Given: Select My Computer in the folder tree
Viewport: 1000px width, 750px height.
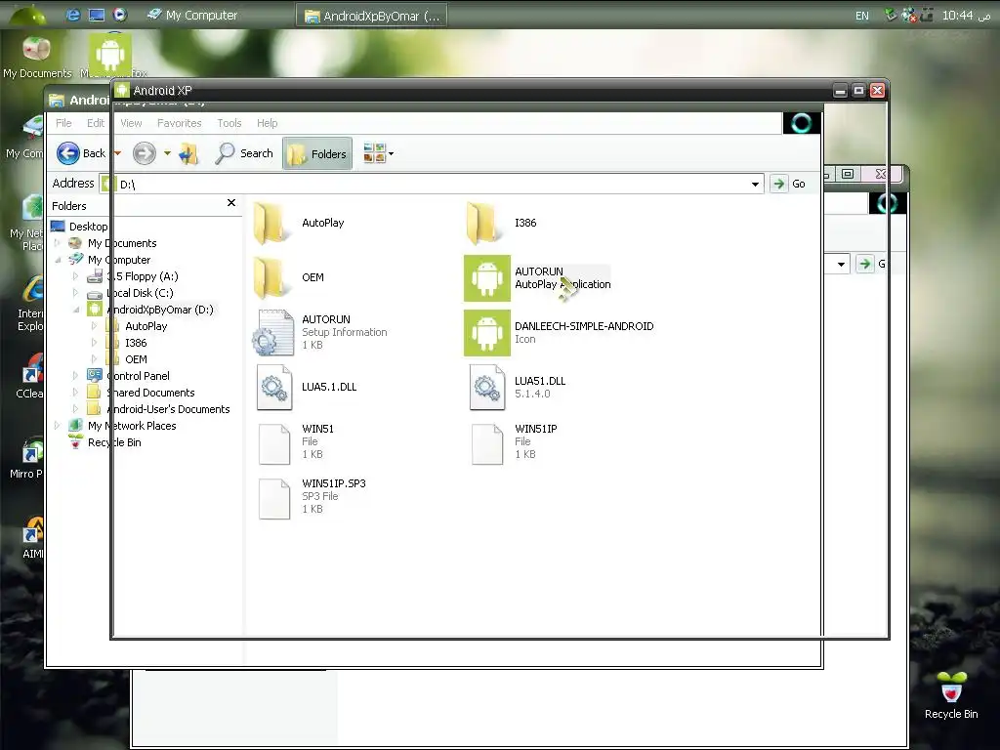Looking at the screenshot, I should point(119,260).
